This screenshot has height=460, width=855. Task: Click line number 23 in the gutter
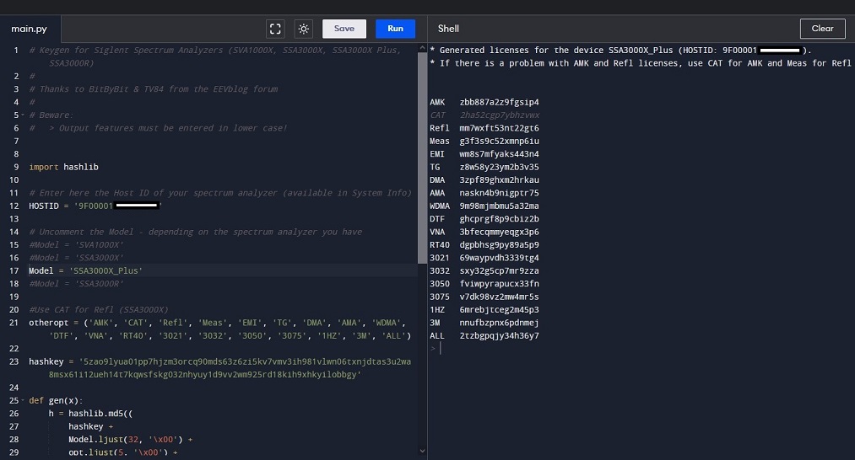14,361
